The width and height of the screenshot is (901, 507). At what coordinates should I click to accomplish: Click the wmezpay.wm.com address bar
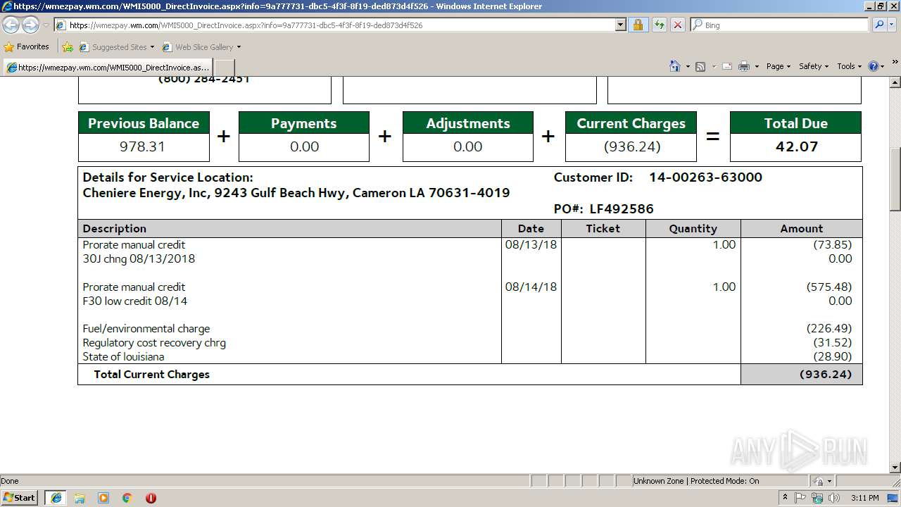(334, 25)
